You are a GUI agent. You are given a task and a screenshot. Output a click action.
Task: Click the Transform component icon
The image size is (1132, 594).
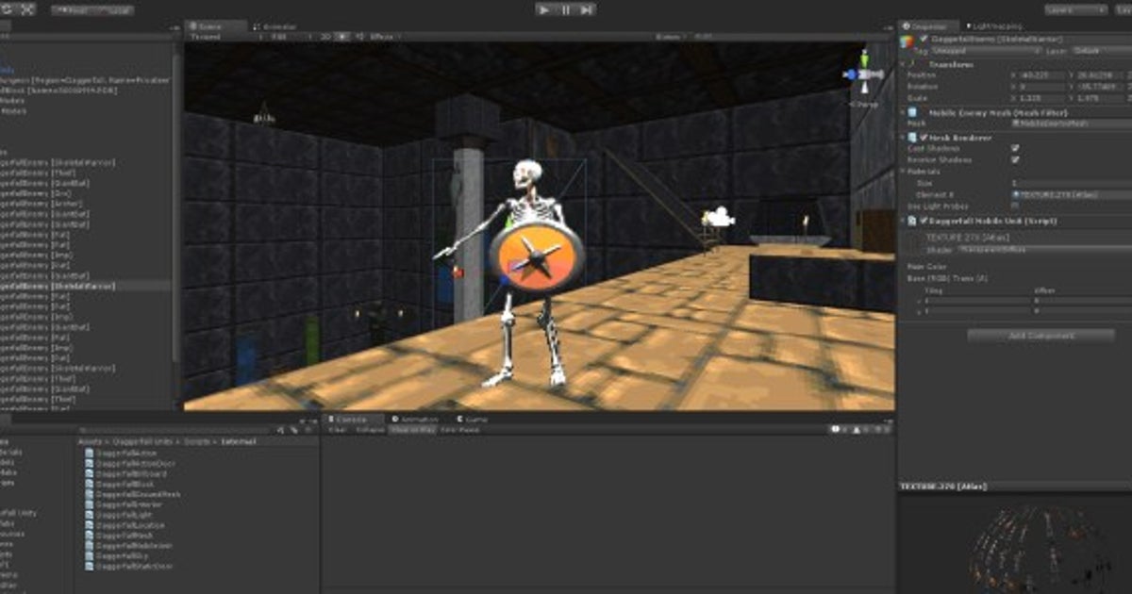point(912,64)
